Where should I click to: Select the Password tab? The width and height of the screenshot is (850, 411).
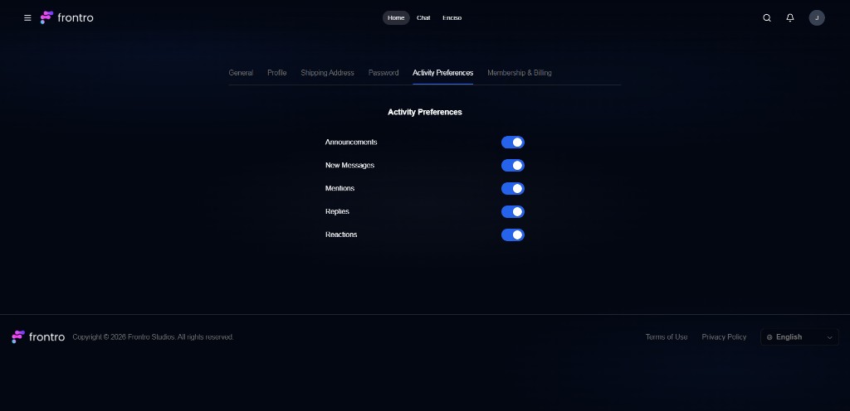[x=383, y=72]
